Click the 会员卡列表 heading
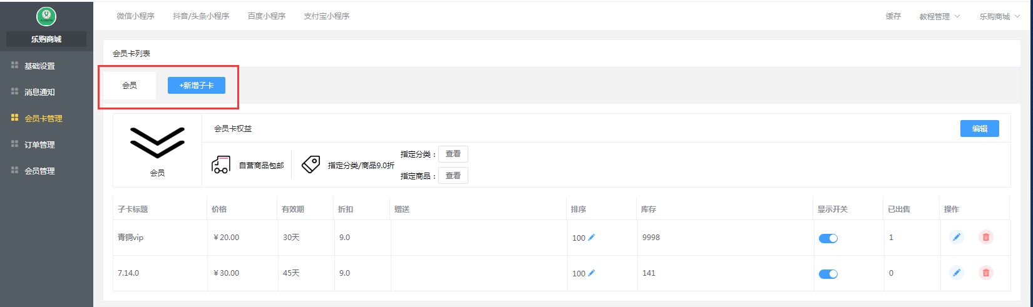The width and height of the screenshot is (1033, 307). coord(131,54)
